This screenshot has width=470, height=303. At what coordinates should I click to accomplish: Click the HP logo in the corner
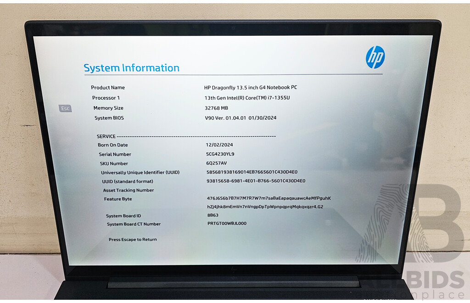(x=375, y=56)
